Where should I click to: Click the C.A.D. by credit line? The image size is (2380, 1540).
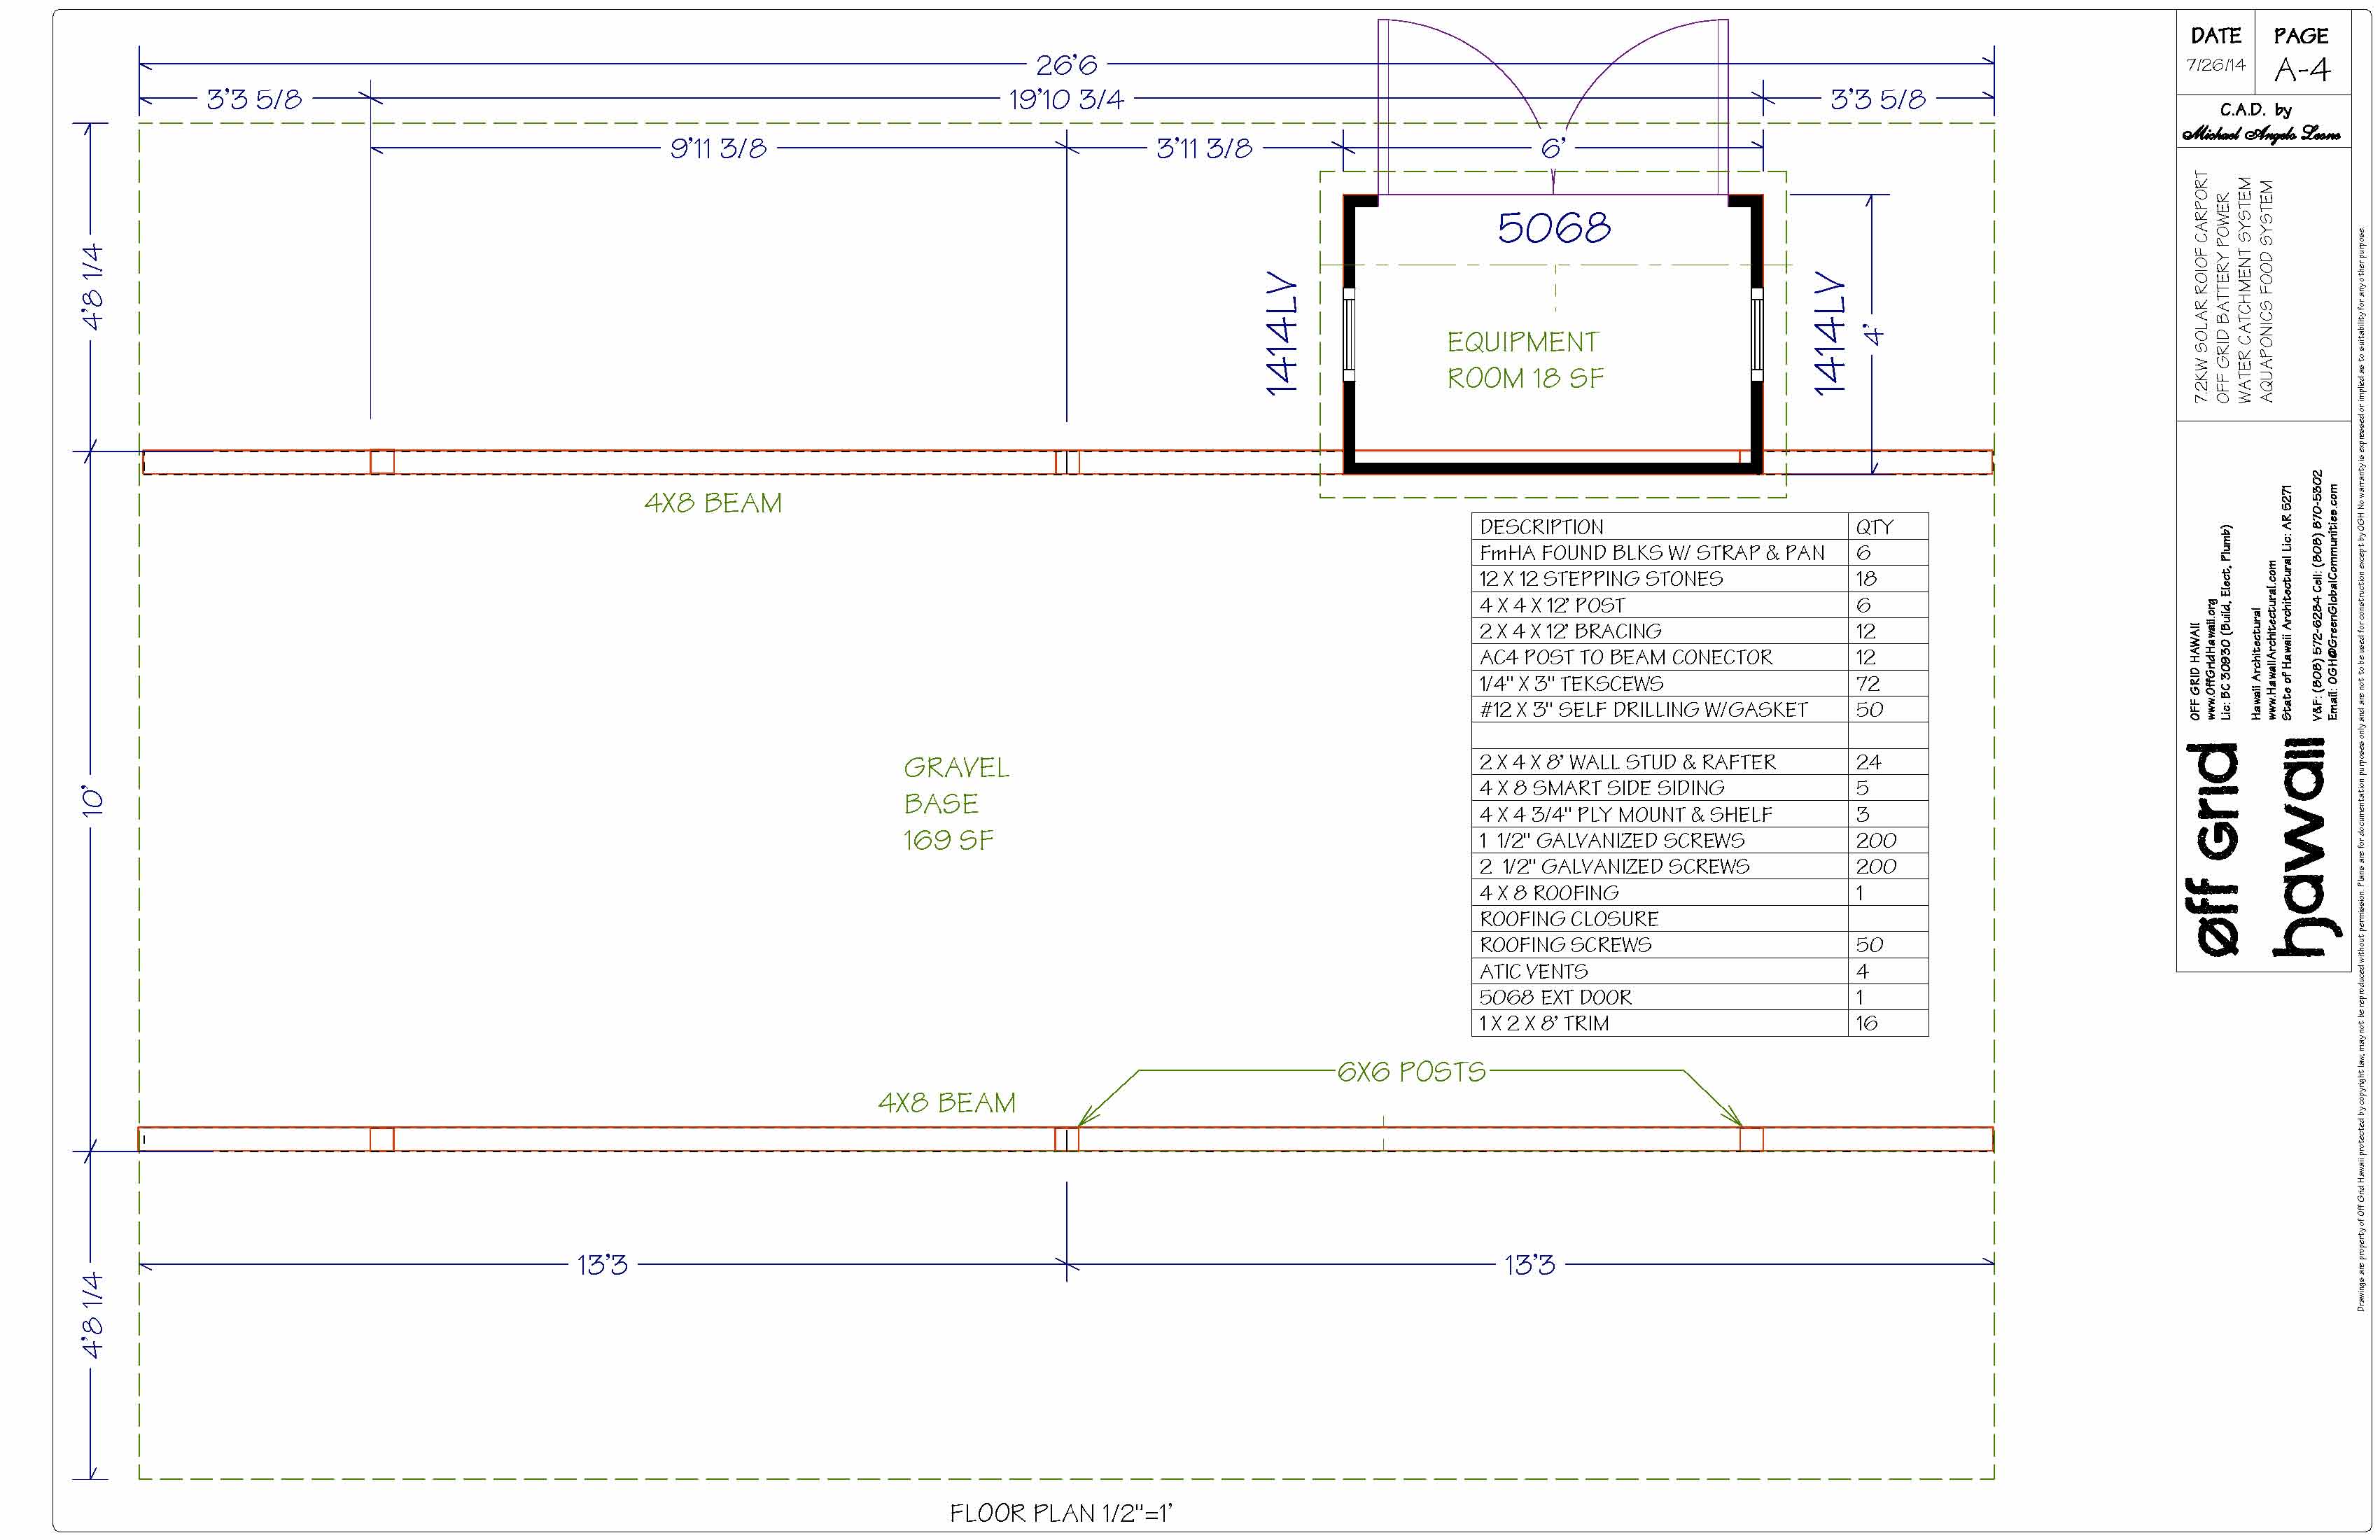2255,110
